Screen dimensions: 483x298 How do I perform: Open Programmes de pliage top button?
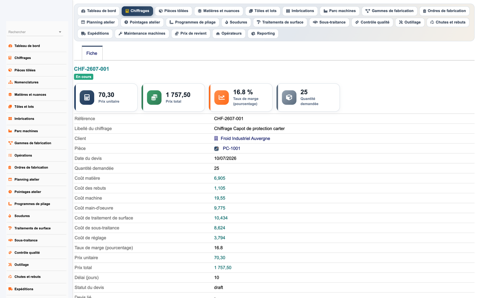click(193, 22)
